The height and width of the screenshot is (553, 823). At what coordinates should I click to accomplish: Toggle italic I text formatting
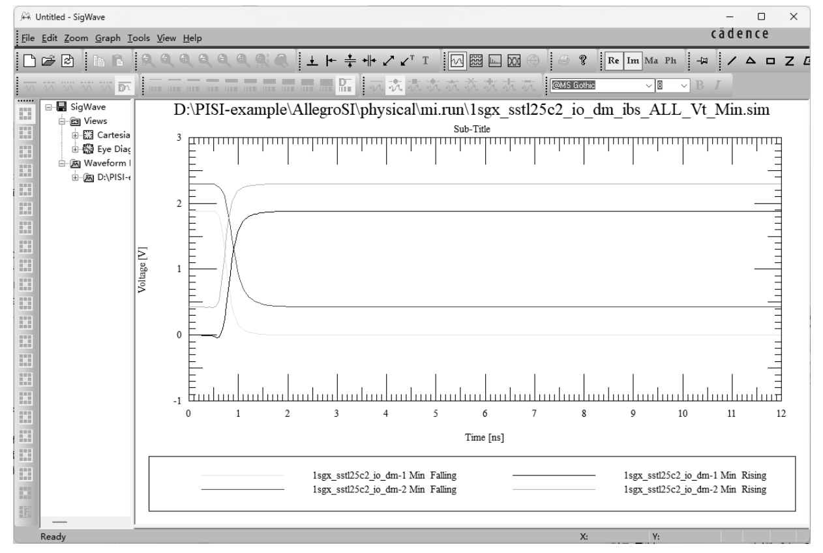pyautogui.click(x=717, y=85)
